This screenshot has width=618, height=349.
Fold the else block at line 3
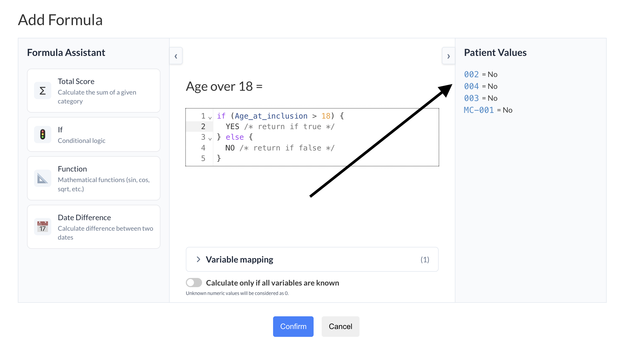210,139
